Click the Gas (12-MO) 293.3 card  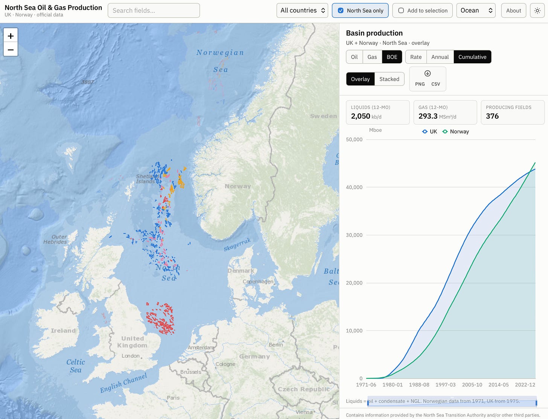point(445,112)
